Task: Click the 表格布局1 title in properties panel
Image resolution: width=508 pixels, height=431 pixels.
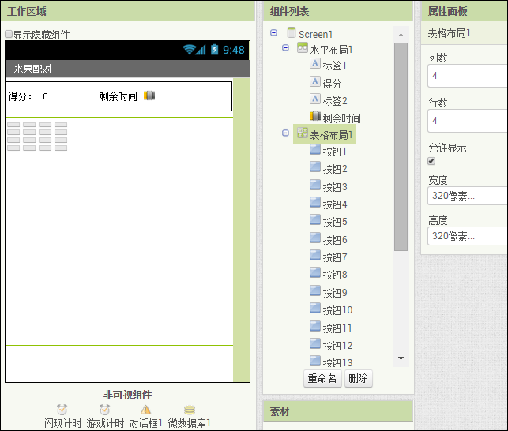Action: pos(449,33)
